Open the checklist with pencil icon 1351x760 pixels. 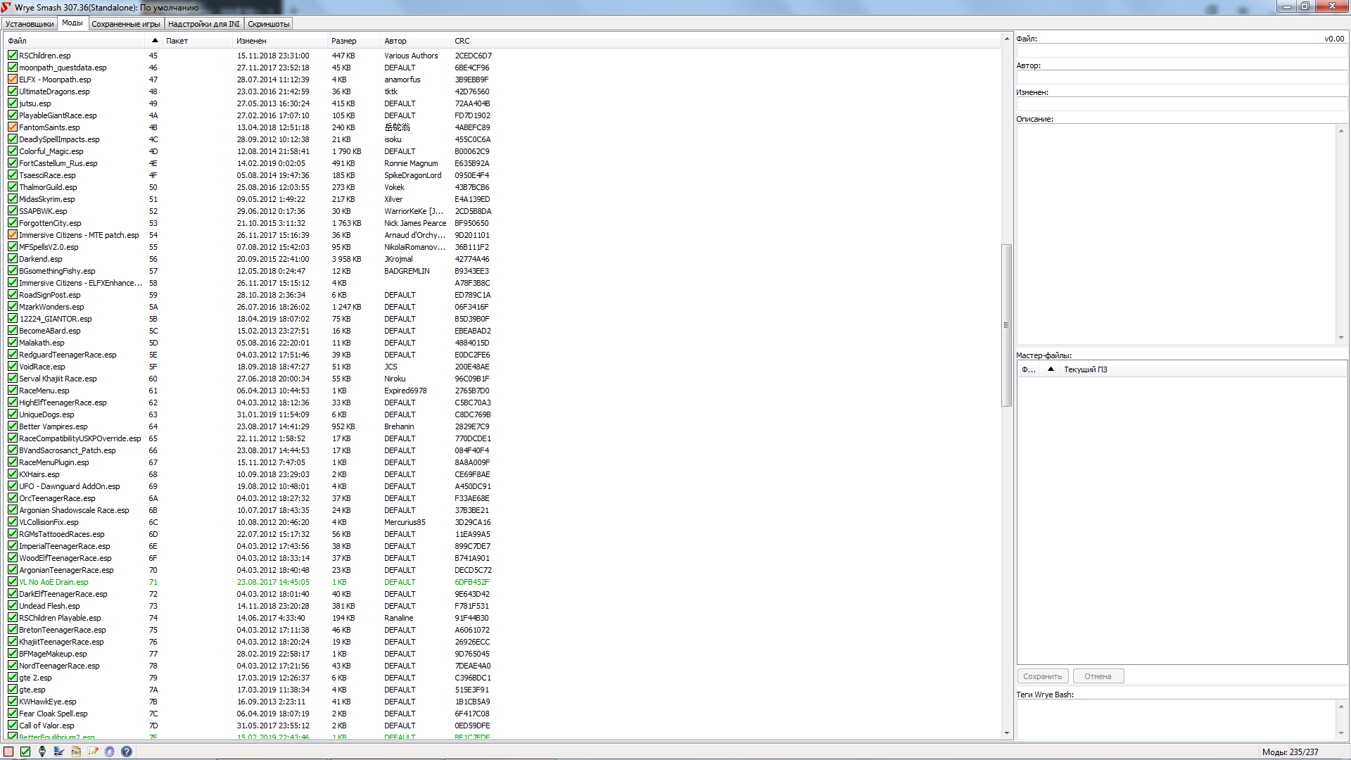tap(93, 752)
